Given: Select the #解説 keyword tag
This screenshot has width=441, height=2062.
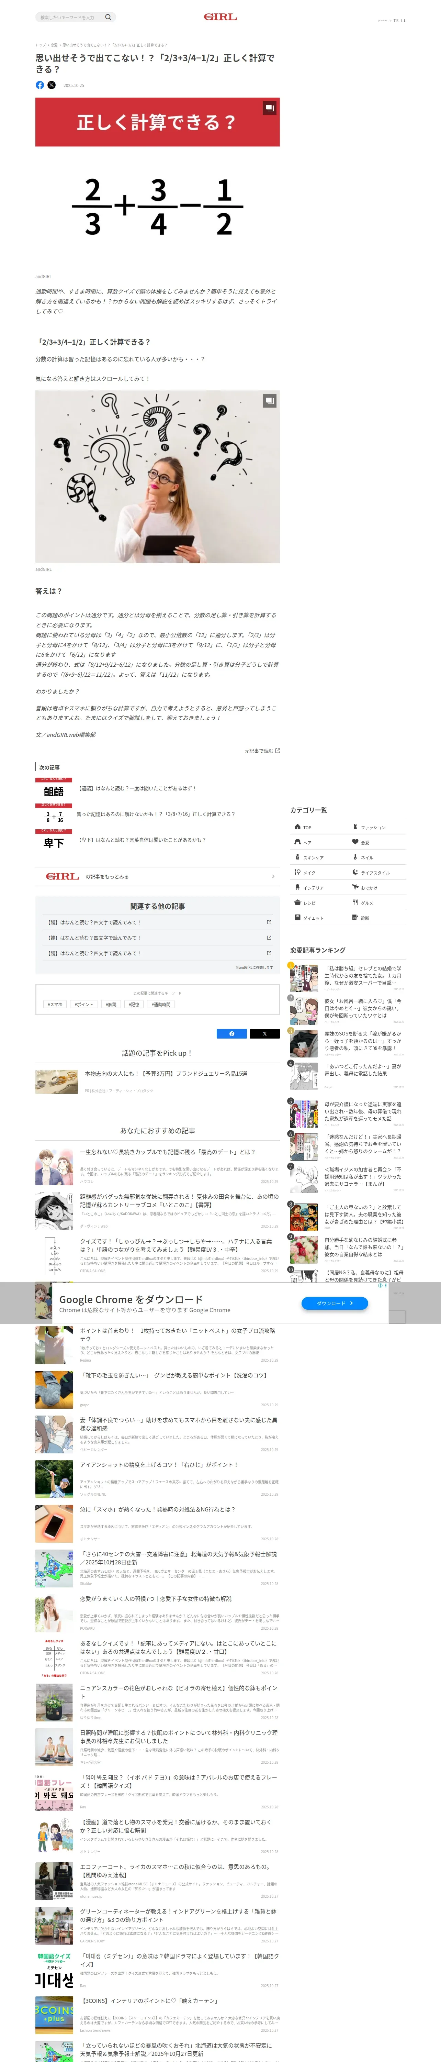Looking at the screenshot, I should coord(111,1004).
